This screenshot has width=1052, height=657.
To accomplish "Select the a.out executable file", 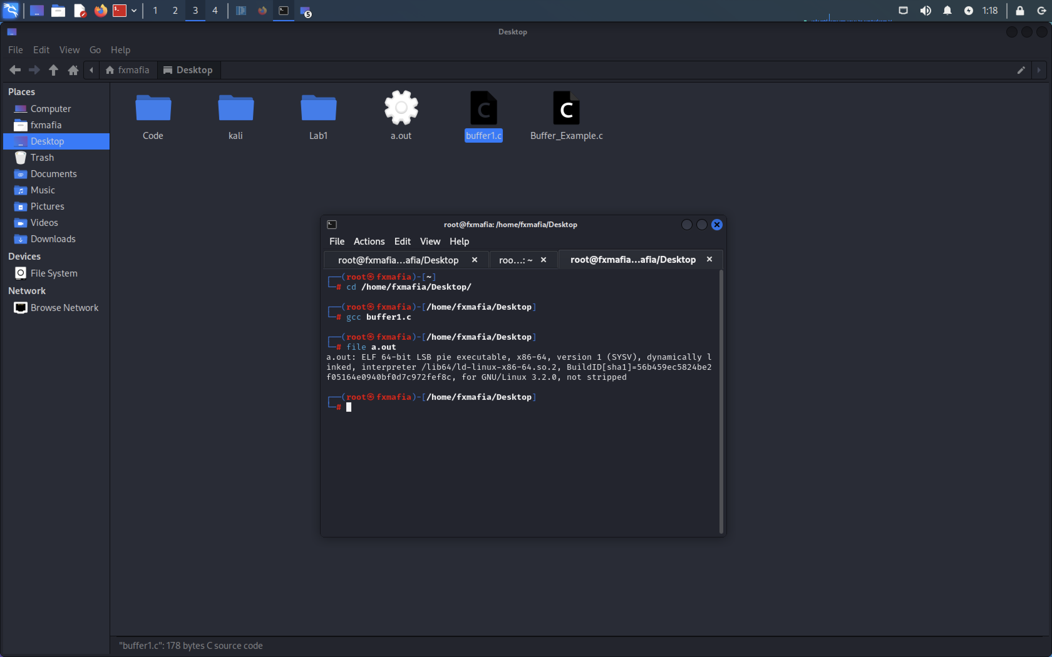I will (x=401, y=115).
